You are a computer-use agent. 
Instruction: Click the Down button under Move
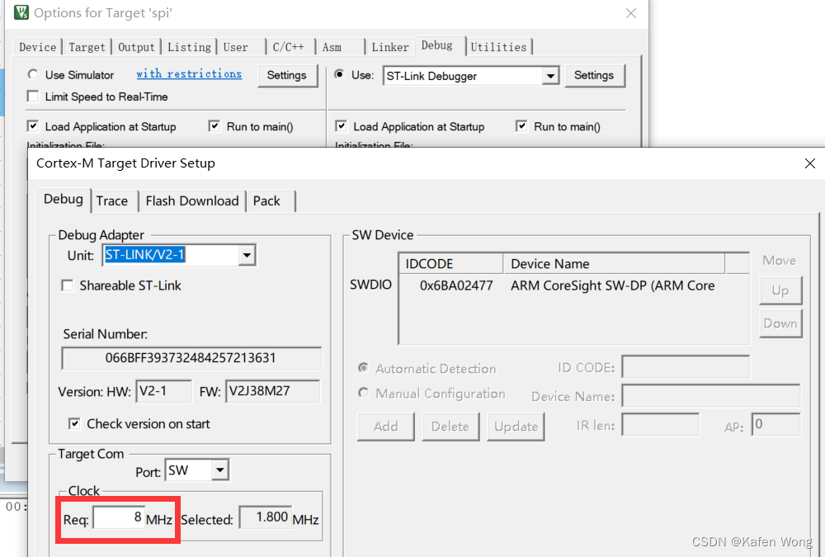780,323
